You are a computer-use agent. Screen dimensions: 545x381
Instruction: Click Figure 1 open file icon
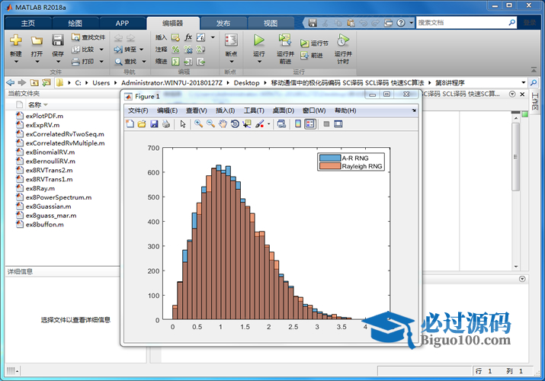pyautogui.click(x=142, y=123)
